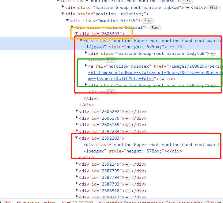The width and height of the screenshot is (223, 203).
Task: Collapse the div id 2606293 node
Action: click(76, 34)
